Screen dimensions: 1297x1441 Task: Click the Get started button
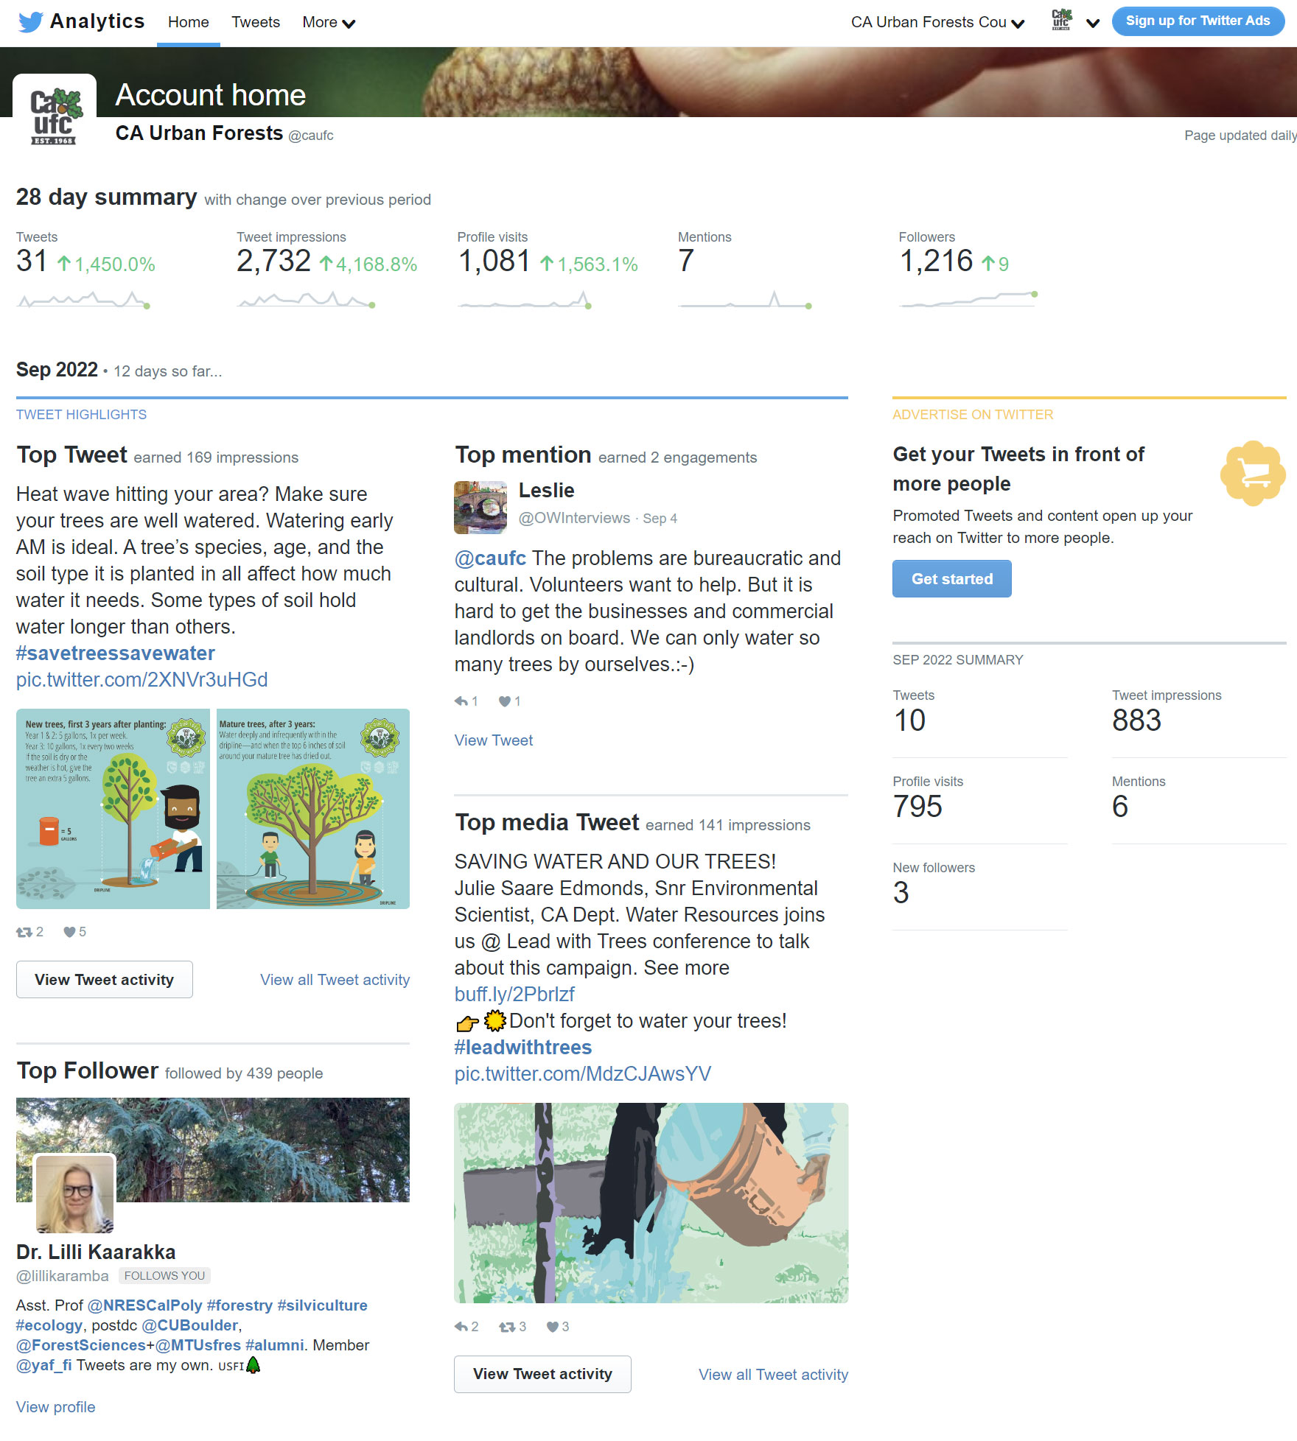(951, 579)
